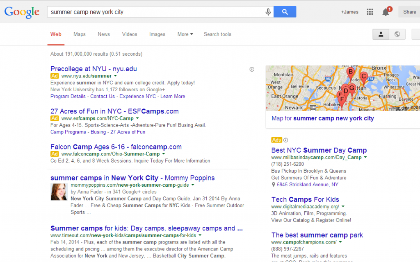Expand arrow next to www.nyu.edu/summer
Image resolution: width=420 pixels, height=262 pixels.
point(115,76)
